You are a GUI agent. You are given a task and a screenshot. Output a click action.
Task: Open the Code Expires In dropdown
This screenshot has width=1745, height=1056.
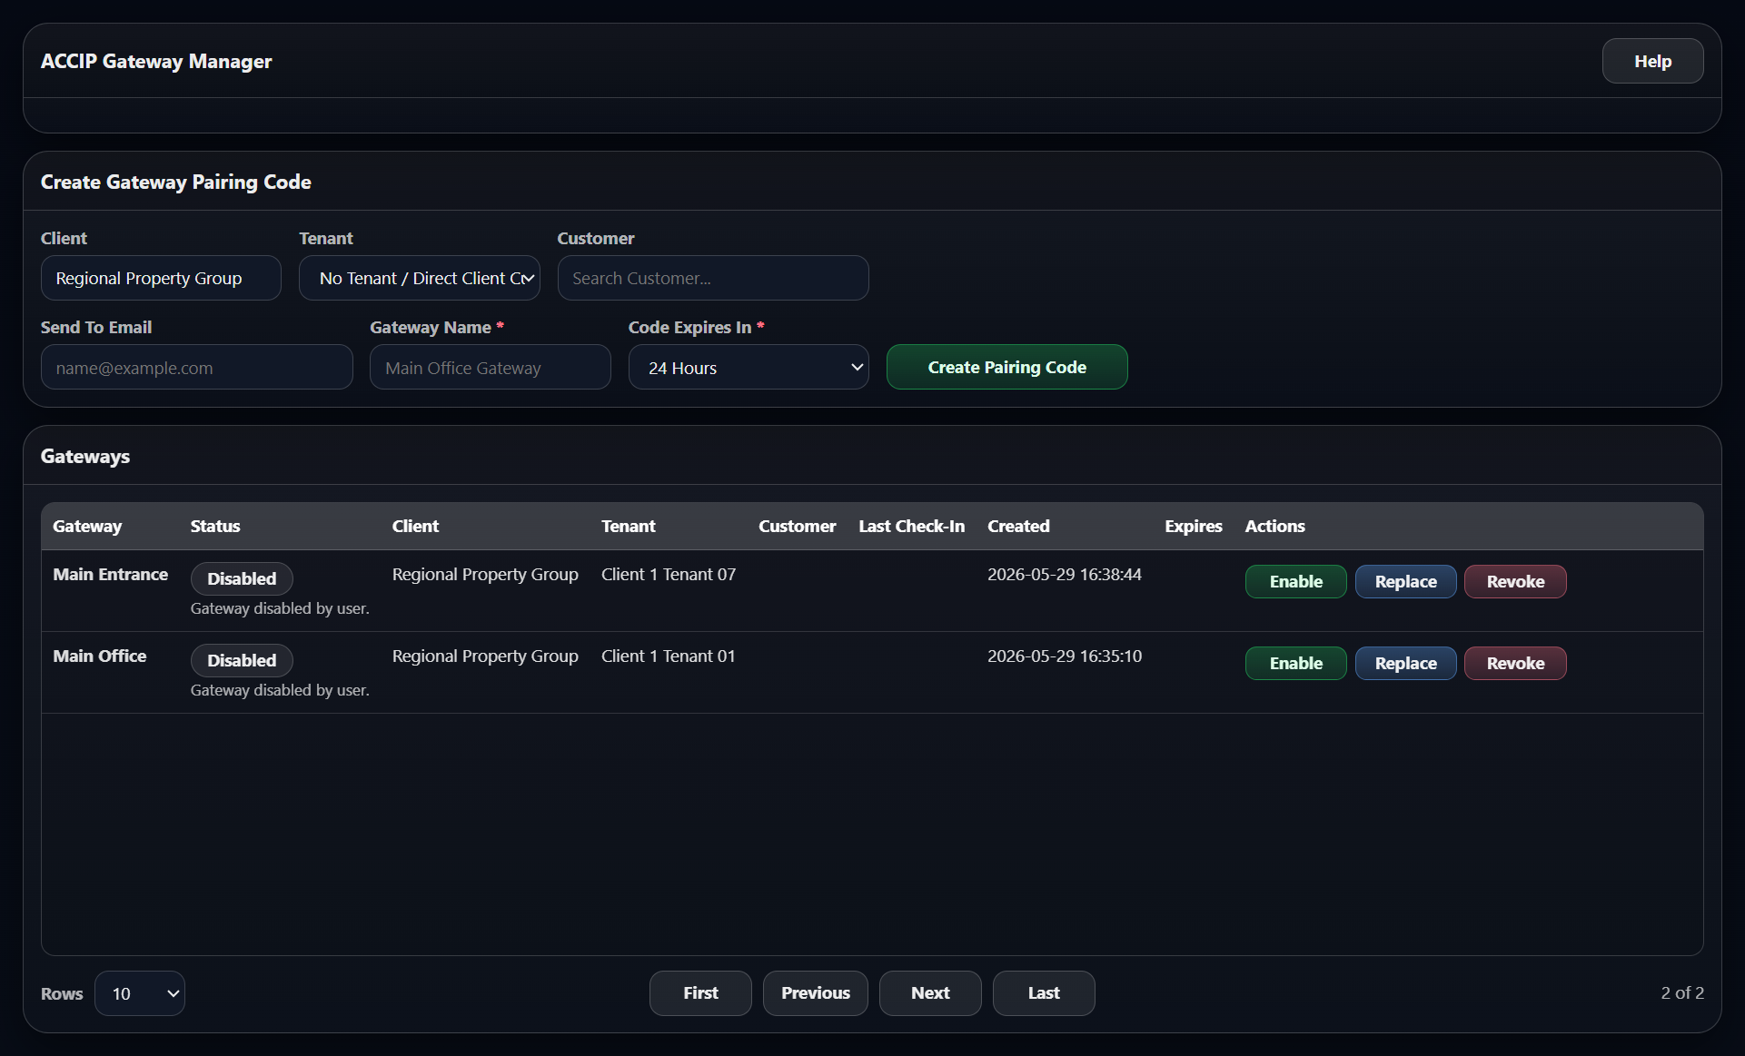(x=749, y=367)
